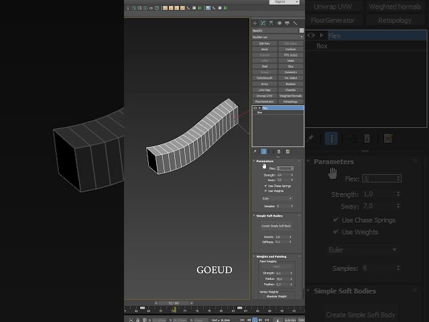Viewport: 429px width, 322px height.
Task: Switch to the Modify panel icon
Action: coord(263,23)
